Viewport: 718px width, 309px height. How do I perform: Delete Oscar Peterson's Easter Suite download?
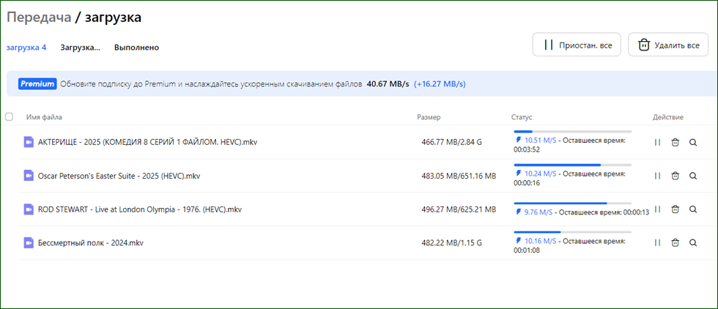click(x=675, y=176)
